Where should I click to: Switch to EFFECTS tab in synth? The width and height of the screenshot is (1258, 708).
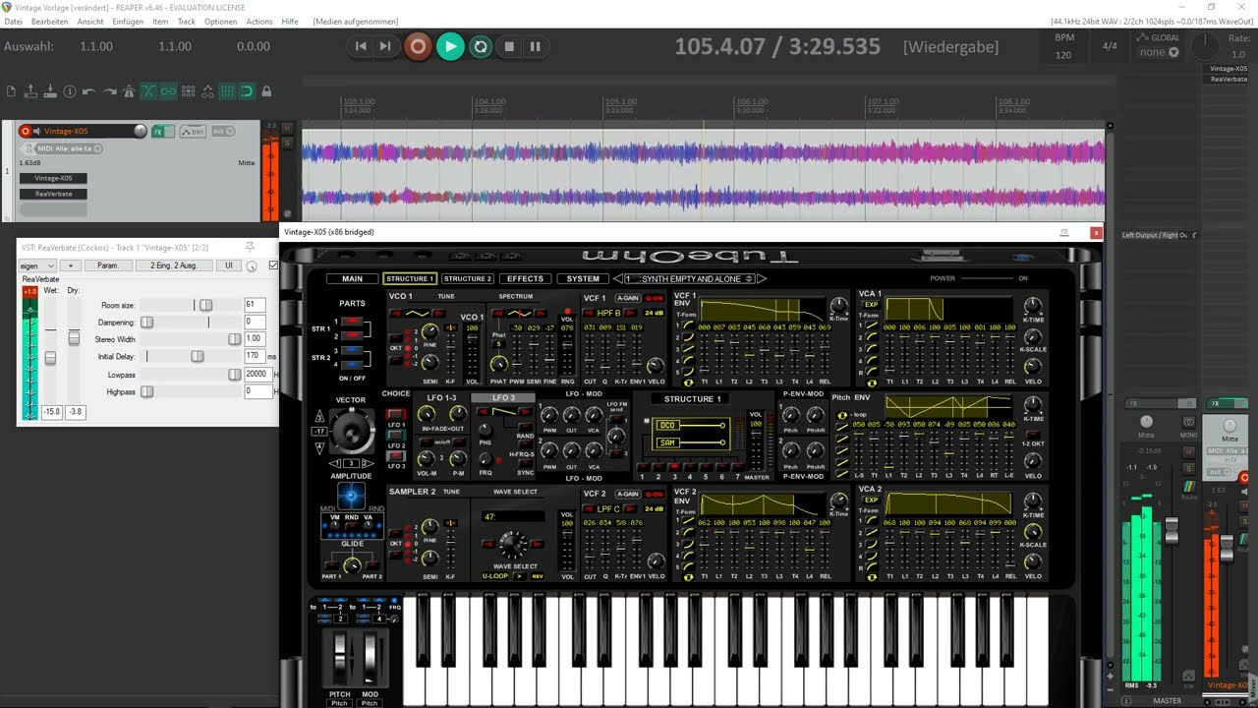[x=525, y=279]
